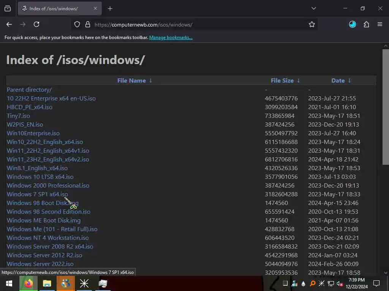Open Windows 98 Second Edition.iso link
Screen dimensions: 389x291
pyautogui.click(x=48, y=211)
